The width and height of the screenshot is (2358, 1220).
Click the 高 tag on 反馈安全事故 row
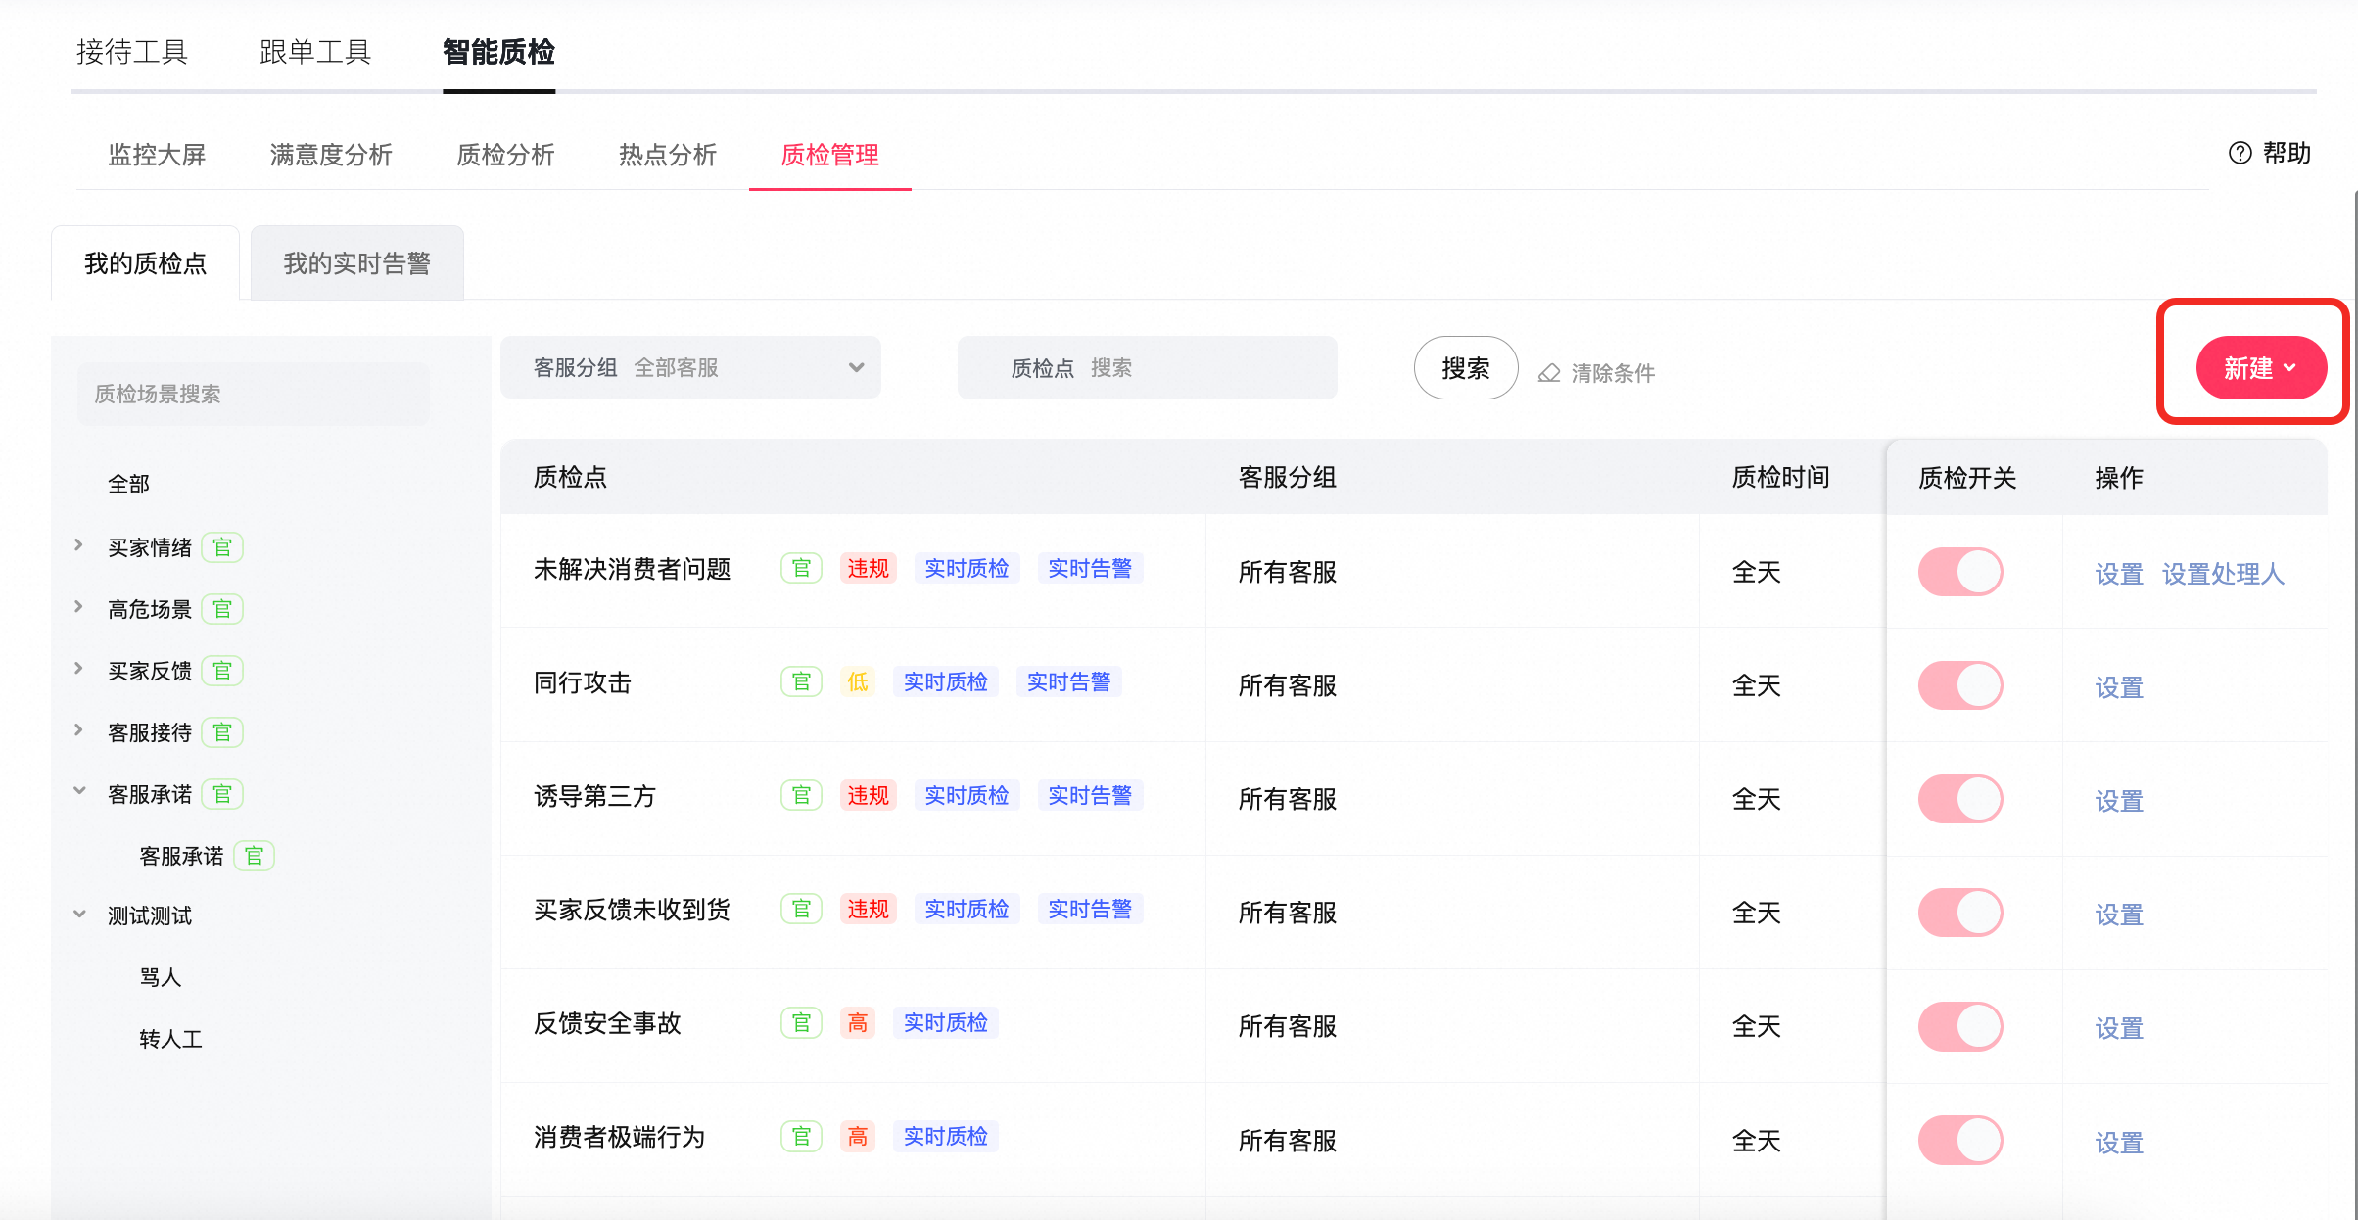click(x=858, y=1023)
